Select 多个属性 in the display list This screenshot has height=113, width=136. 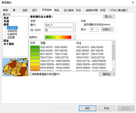pos(9,44)
